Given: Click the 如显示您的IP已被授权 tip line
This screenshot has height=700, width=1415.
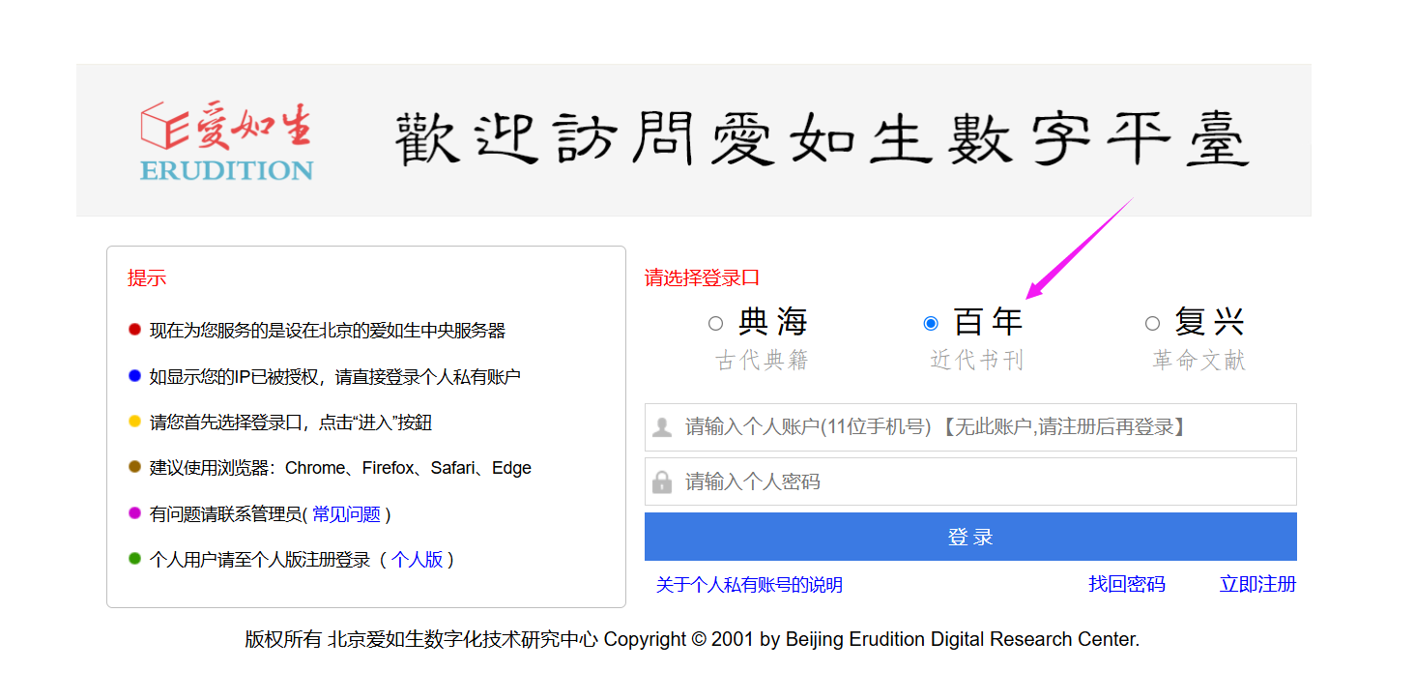Looking at the screenshot, I should (335, 377).
